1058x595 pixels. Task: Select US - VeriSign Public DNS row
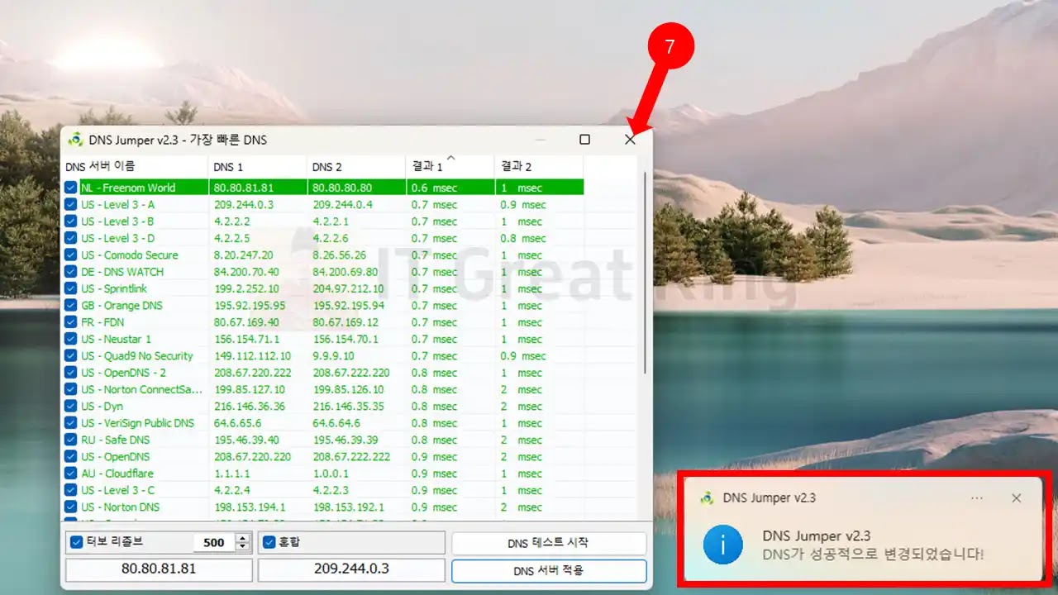click(x=323, y=423)
